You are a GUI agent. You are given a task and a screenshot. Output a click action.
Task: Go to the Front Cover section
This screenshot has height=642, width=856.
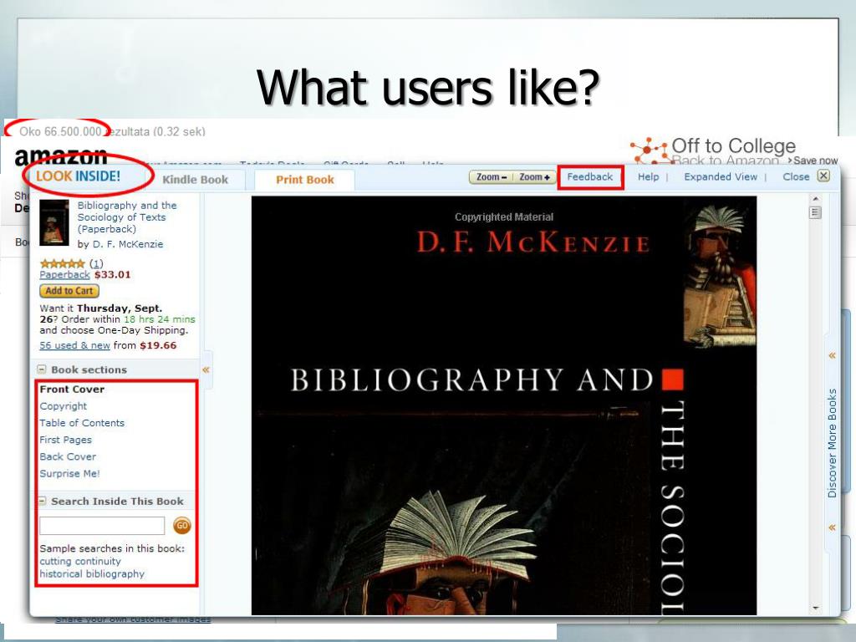tap(72, 390)
